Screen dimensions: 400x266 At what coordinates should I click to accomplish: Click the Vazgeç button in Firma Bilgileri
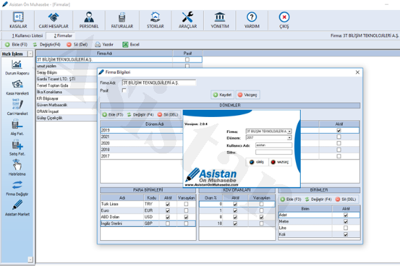pos(247,94)
